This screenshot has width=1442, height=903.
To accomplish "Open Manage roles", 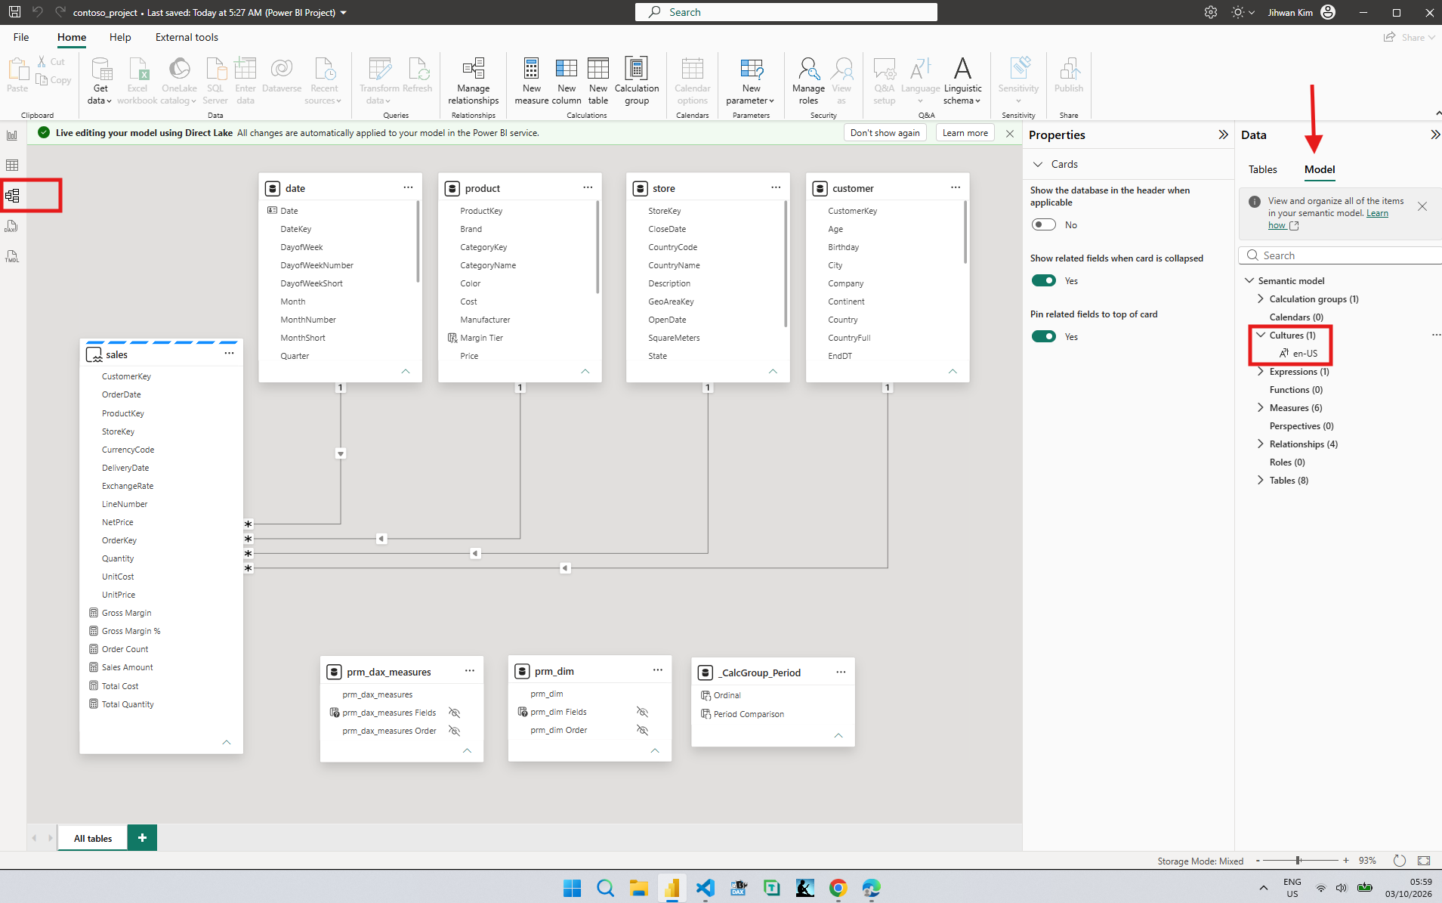I will (x=808, y=81).
